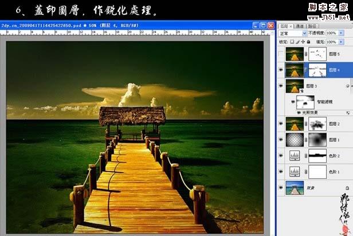This screenshot has width=353, height=236.
Task: Select layer name 图层 2
Action: click(x=334, y=124)
